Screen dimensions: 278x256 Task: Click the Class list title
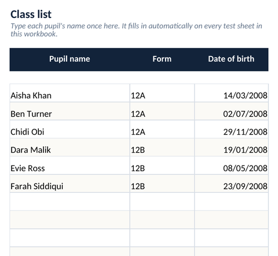coord(31,15)
